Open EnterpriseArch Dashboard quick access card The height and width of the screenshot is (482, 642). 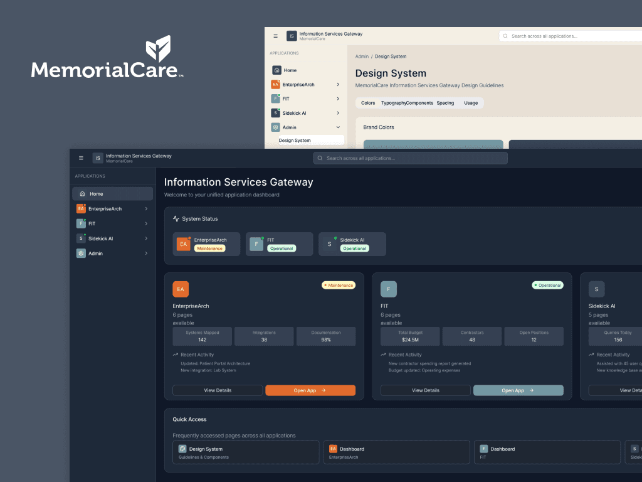(396, 452)
